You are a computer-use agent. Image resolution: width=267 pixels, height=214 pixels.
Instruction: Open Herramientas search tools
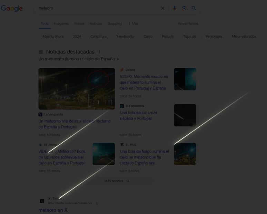[x=188, y=23]
